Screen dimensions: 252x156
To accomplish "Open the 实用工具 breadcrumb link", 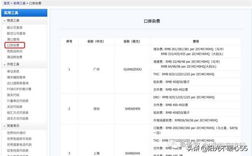I will [x=19, y=3].
